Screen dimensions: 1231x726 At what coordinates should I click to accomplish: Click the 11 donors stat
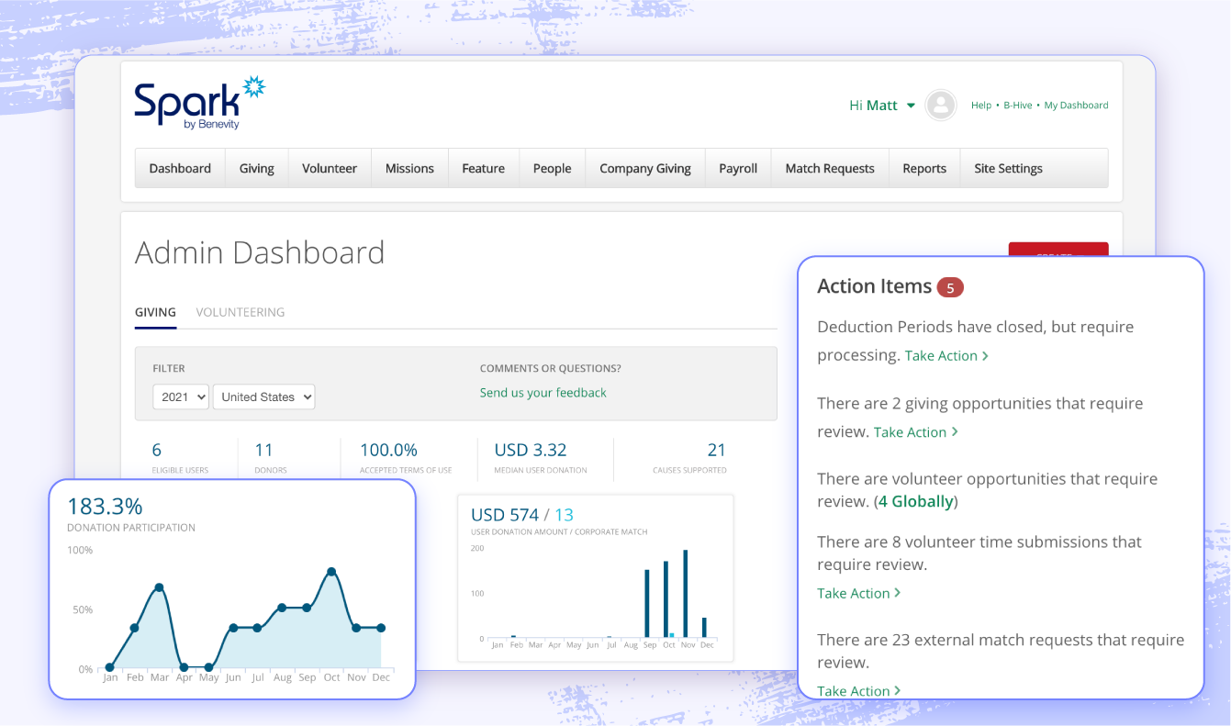click(x=264, y=450)
